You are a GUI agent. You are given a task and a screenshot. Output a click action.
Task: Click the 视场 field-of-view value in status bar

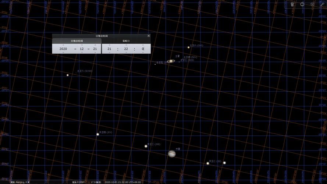(78, 182)
